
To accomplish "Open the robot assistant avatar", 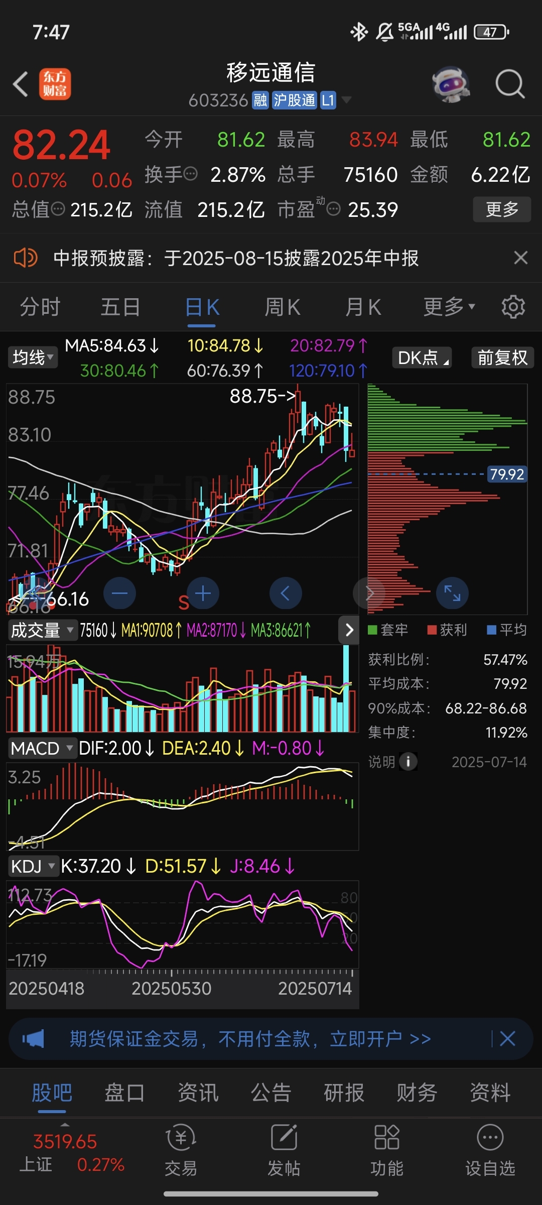I will 451,84.
